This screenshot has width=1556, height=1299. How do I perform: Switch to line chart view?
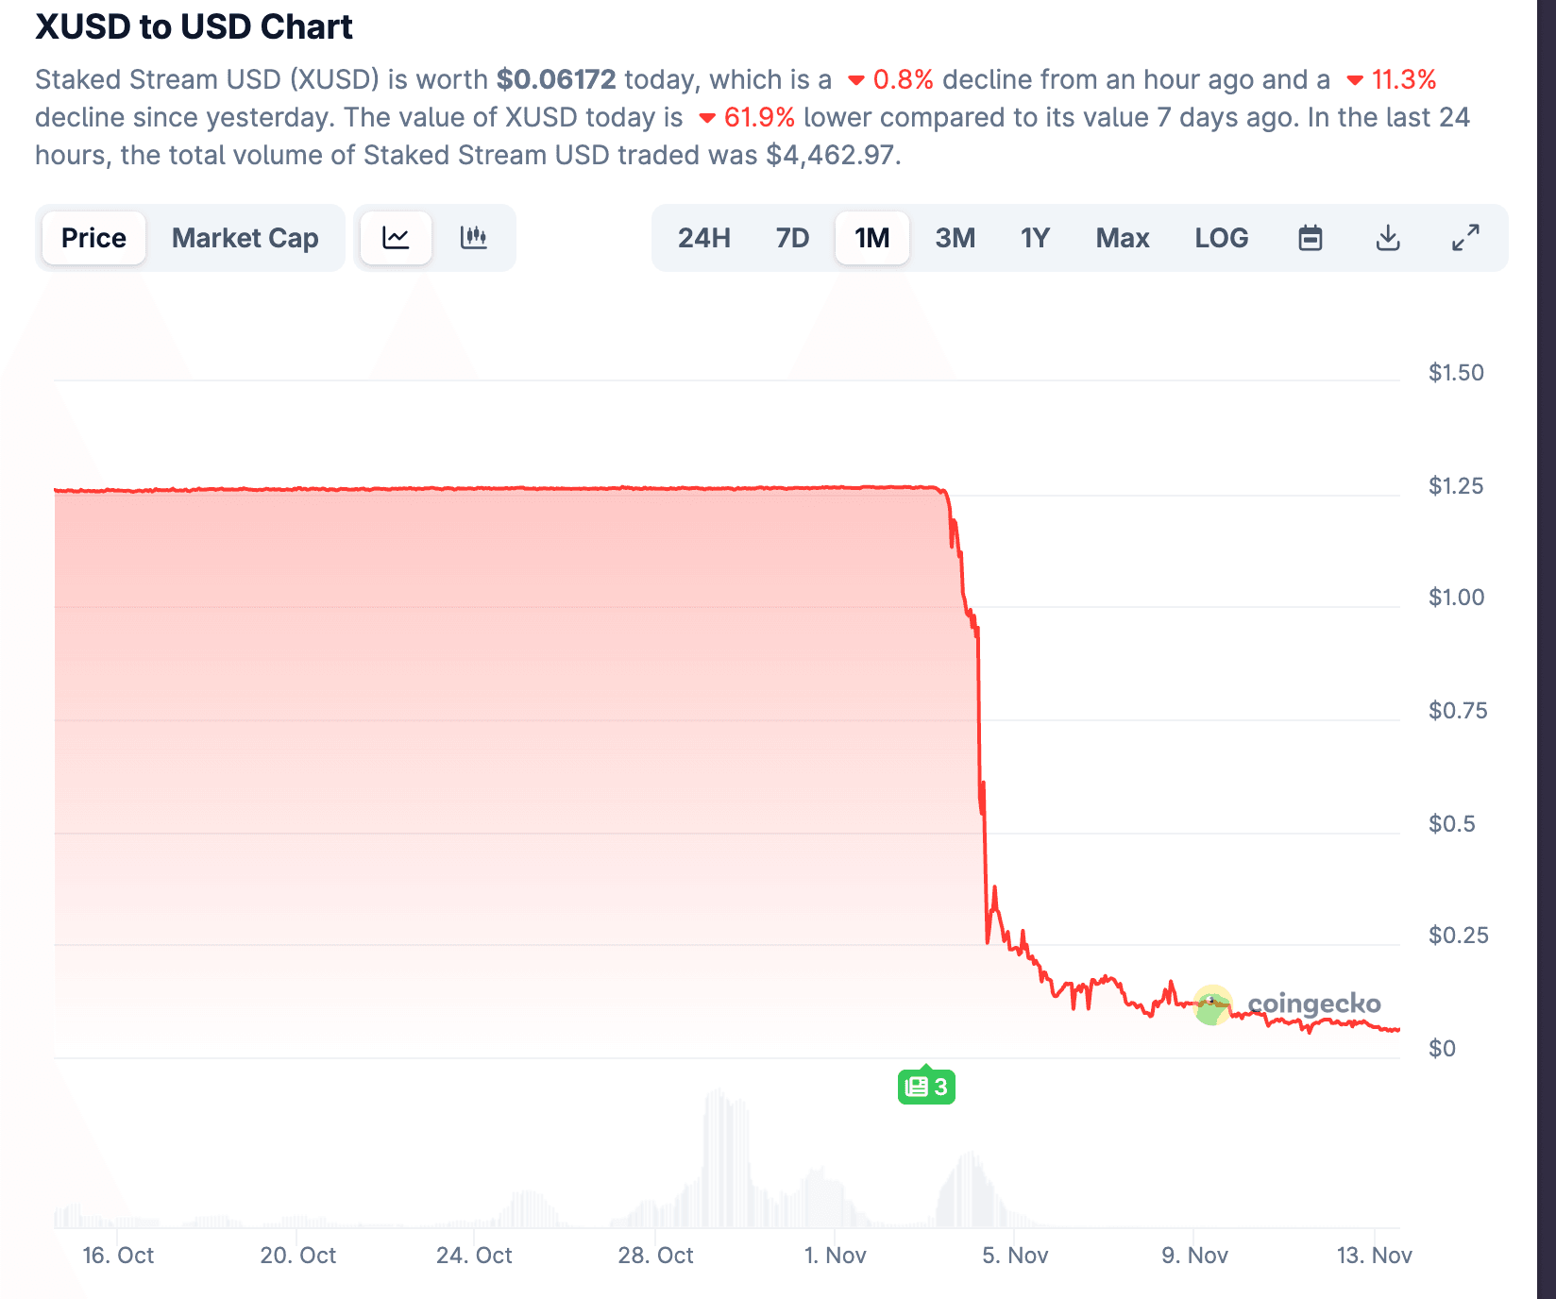click(395, 238)
